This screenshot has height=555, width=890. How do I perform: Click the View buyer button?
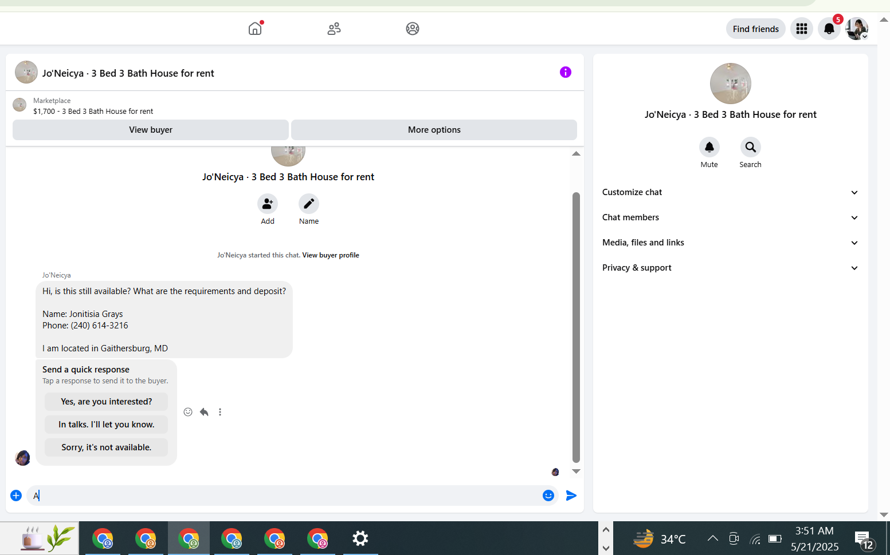click(151, 130)
